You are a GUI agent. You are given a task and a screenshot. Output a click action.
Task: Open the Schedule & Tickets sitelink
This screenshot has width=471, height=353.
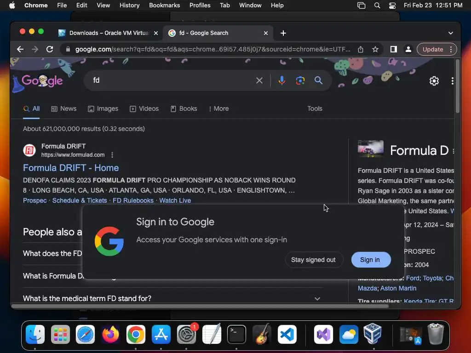tap(80, 200)
